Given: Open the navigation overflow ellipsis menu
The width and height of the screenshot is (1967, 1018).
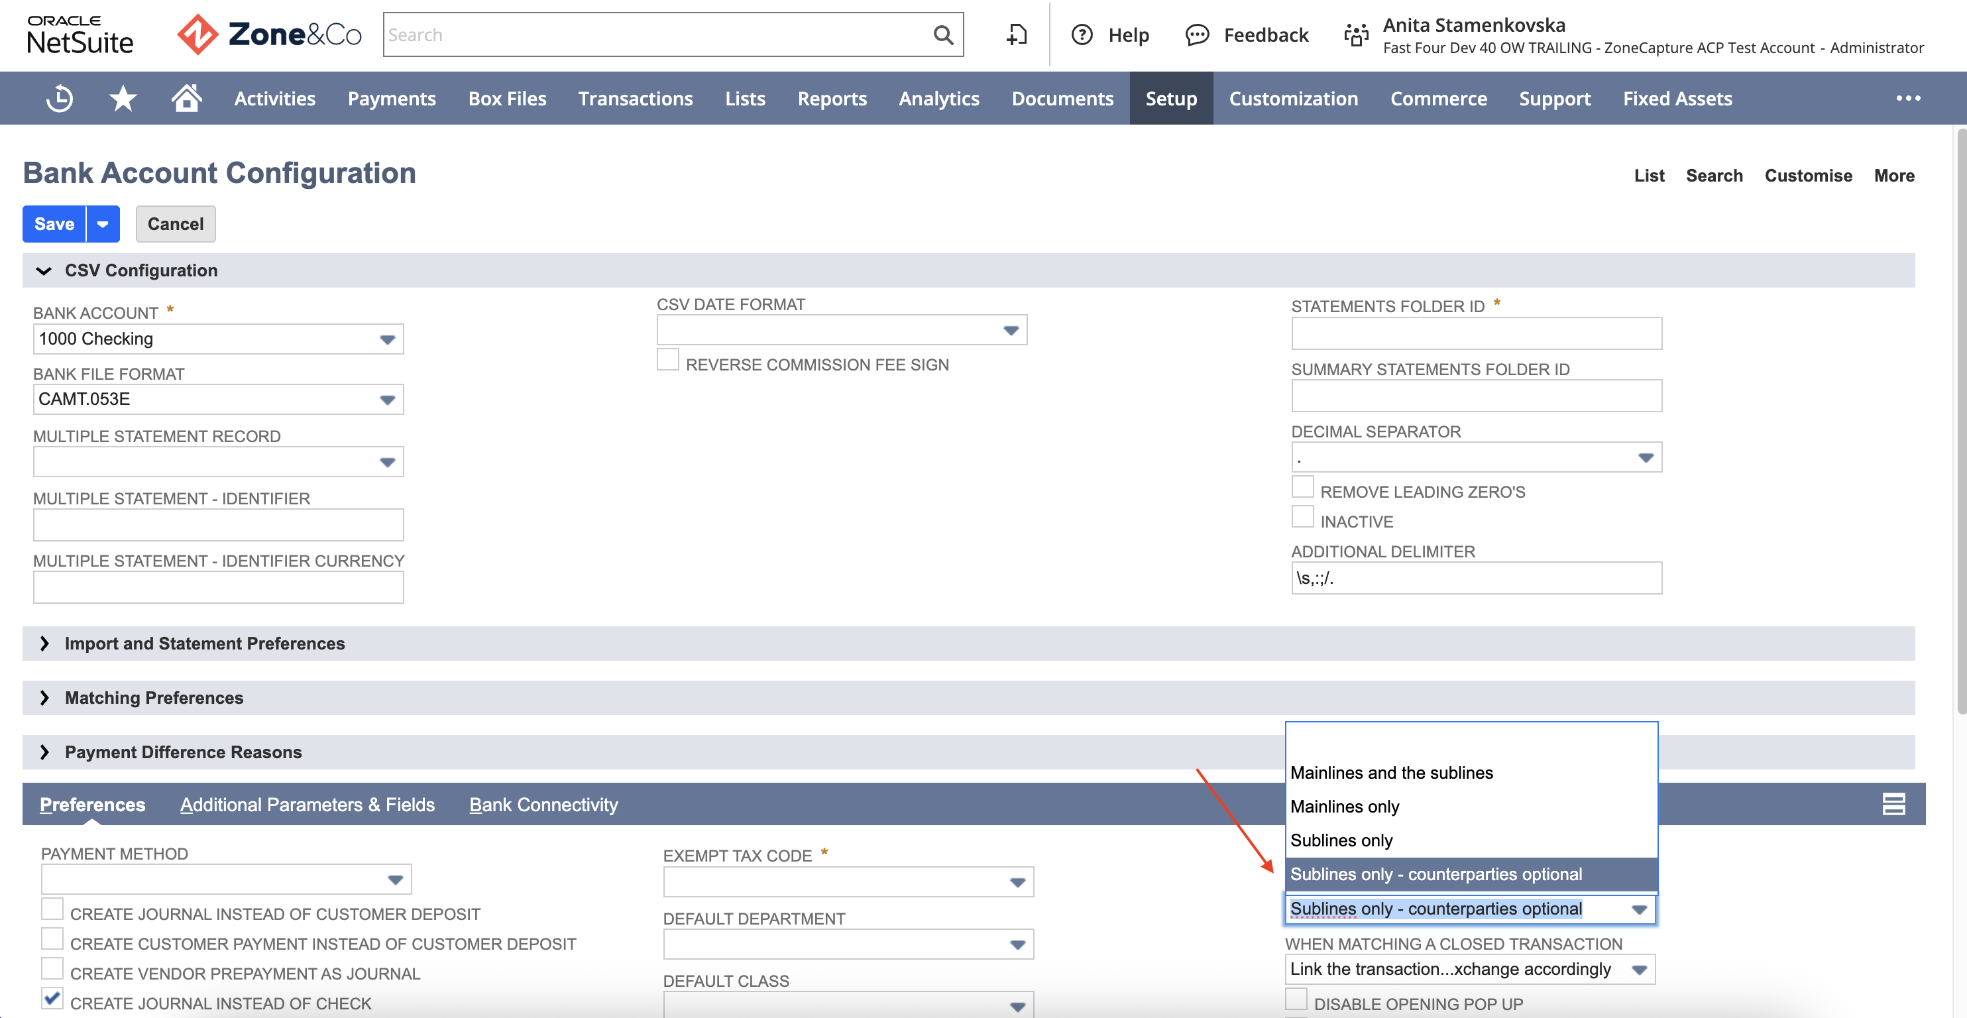Looking at the screenshot, I should tap(1907, 97).
